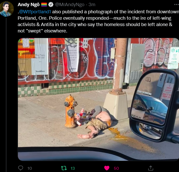Click the reply speech bubble icon

click(x=20, y=168)
